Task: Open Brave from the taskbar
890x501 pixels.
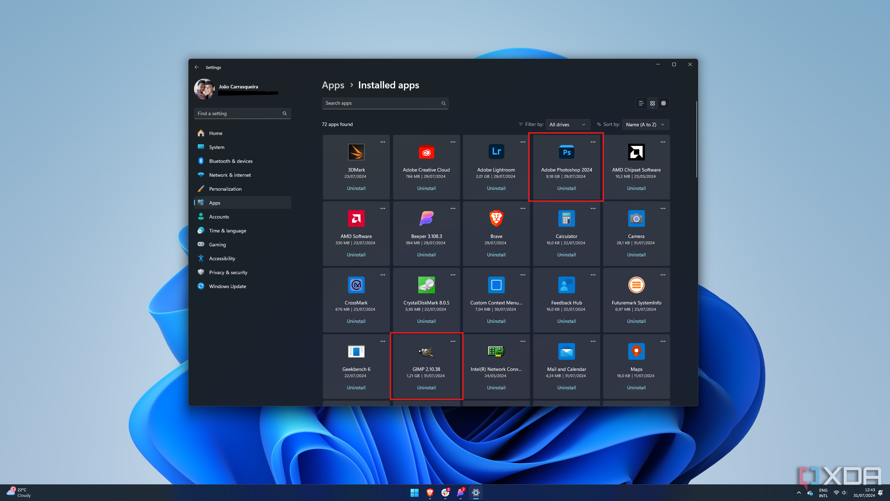Action: click(x=430, y=493)
